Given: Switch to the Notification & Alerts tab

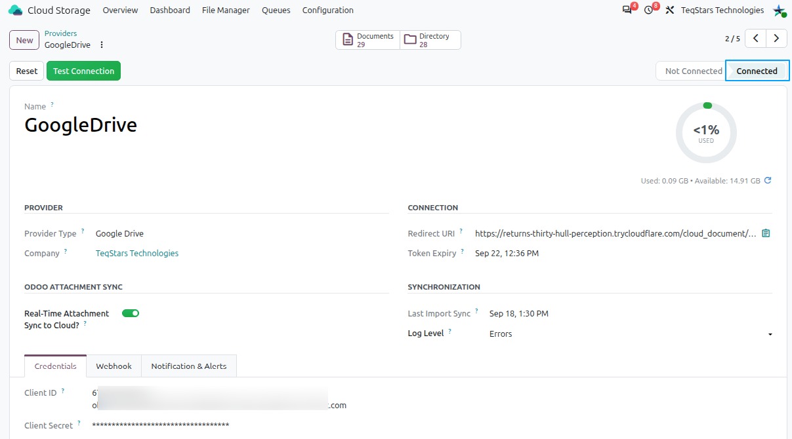Looking at the screenshot, I should coord(189,366).
